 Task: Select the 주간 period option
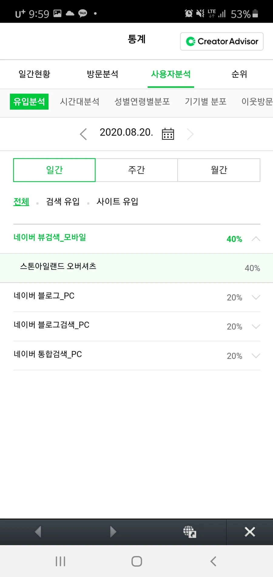[x=136, y=170]
